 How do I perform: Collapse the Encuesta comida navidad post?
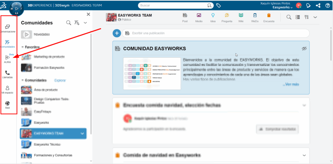tap(304, 105)
